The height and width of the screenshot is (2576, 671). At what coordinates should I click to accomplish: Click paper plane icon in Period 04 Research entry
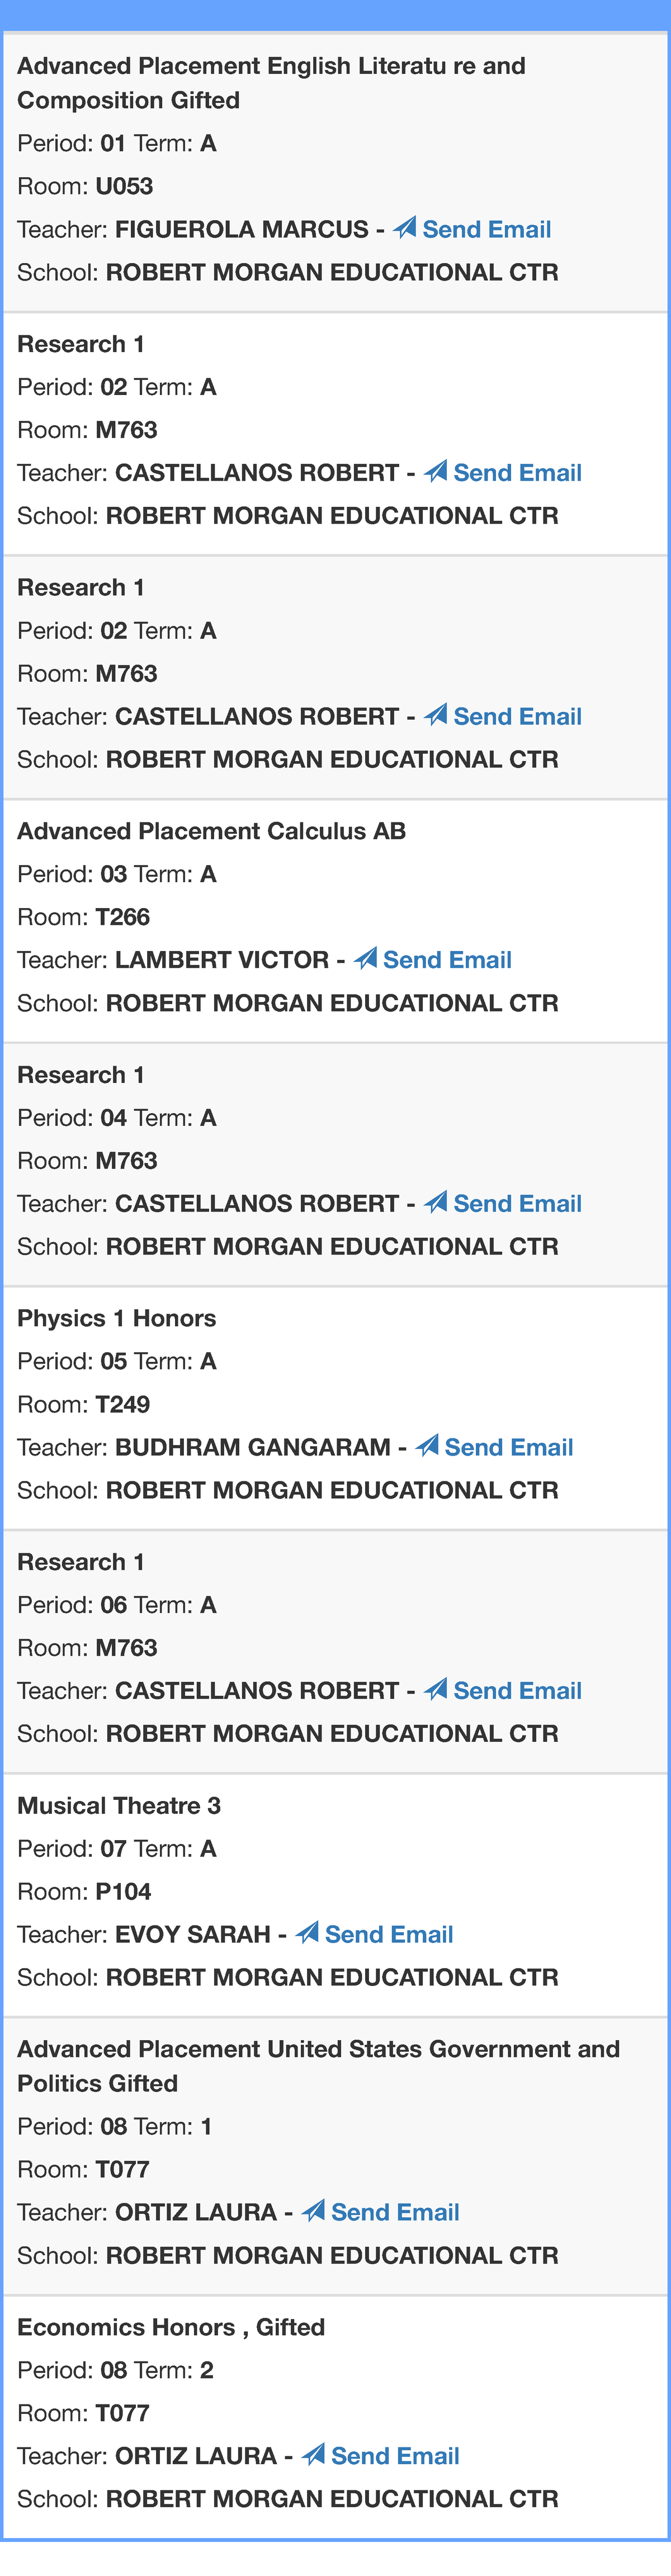436,1203
